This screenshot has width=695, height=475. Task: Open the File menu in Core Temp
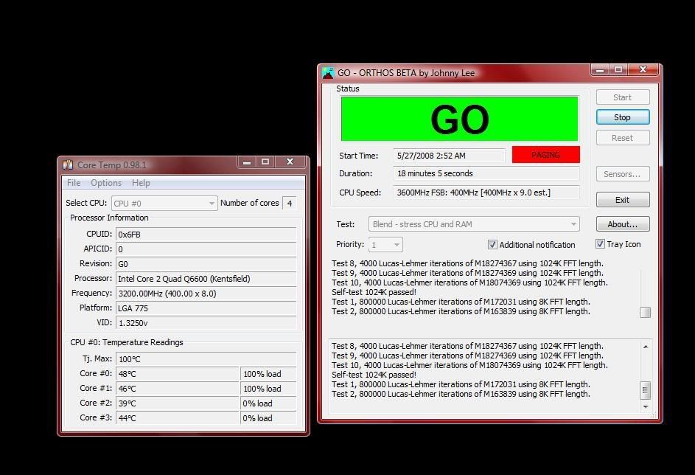click(74, 183)
